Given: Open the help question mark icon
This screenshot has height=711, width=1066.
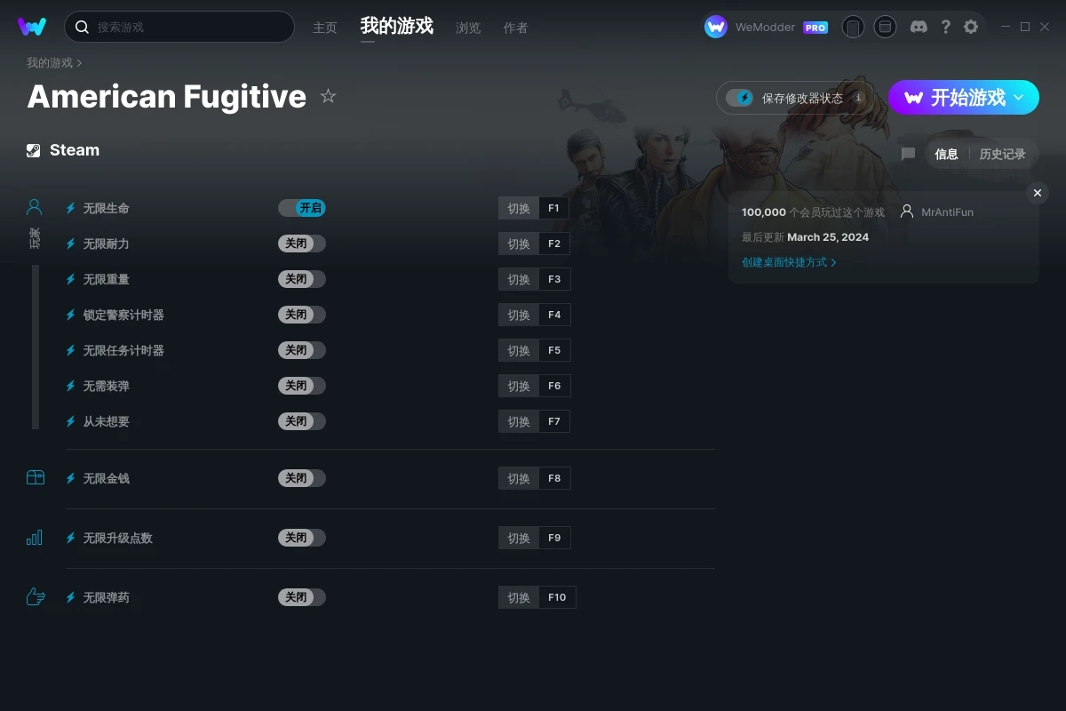Looking at the screenshot, I should point(945,27).
